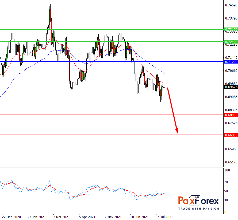Click the 0.74590 price axis value

(x=231, y=5)
